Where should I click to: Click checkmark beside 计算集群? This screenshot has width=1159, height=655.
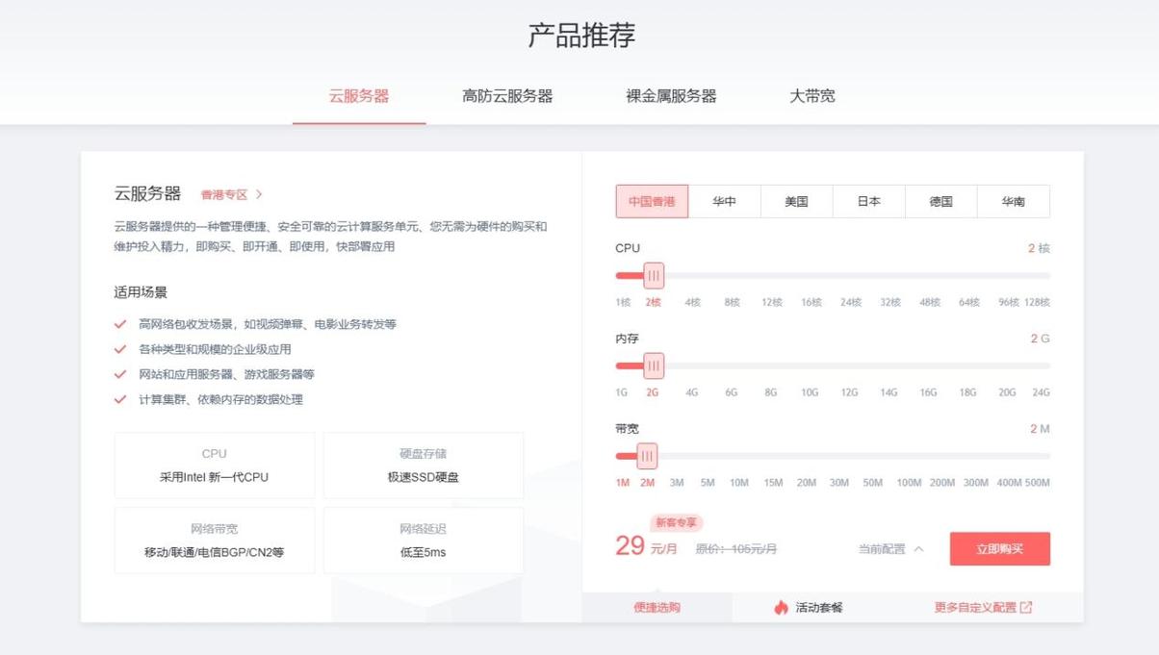click(120, 399)
